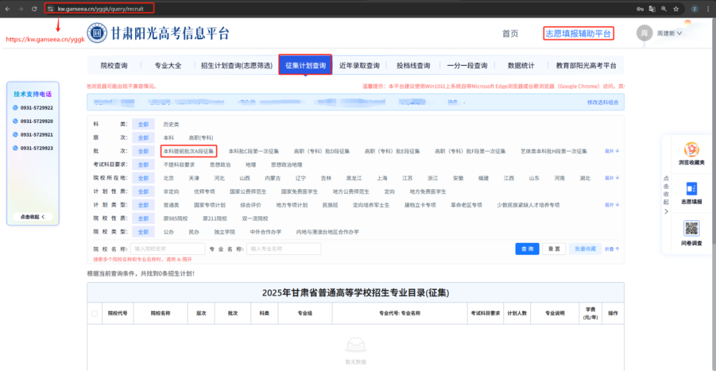Select 思想政治 subject requirement
716x371 pixels.
click(220, 165)
